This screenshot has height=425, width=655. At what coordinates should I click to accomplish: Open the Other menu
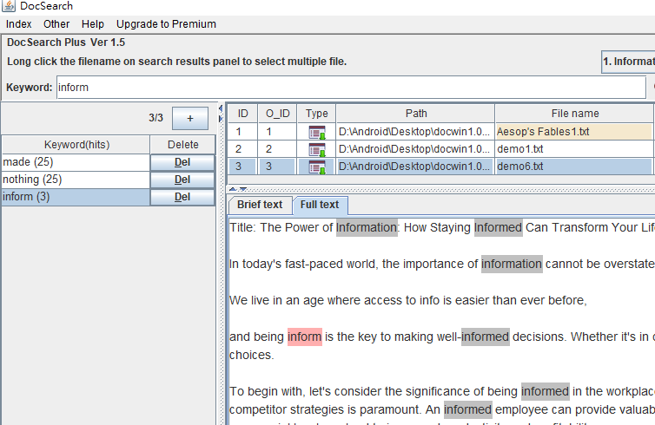[56, 24]
